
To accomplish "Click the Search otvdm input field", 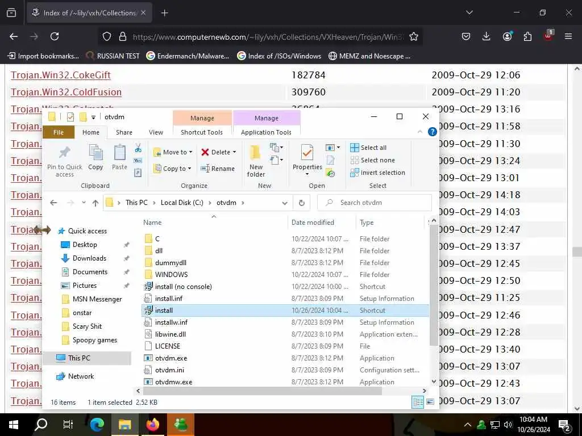I will 375,203.
